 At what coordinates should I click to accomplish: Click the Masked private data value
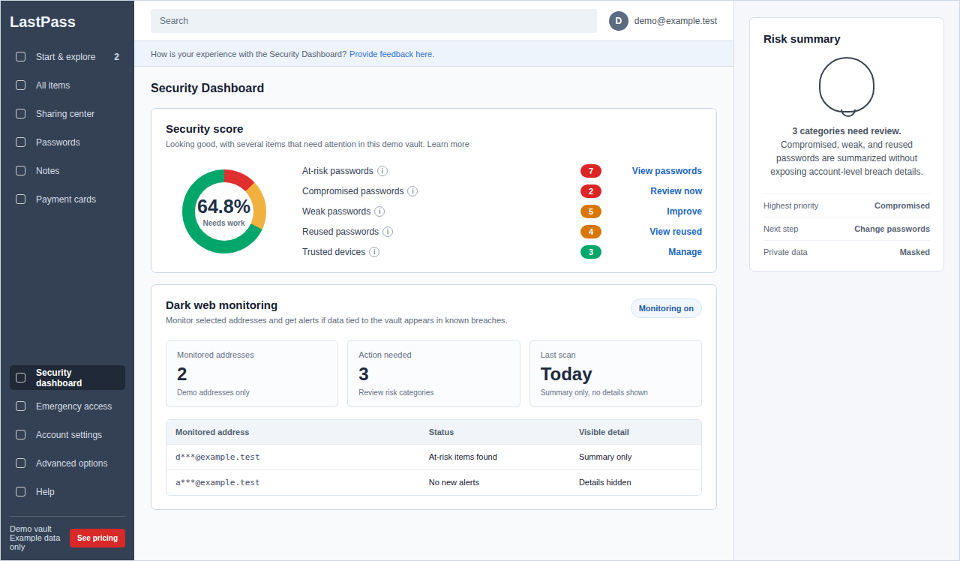coord(915,252)
